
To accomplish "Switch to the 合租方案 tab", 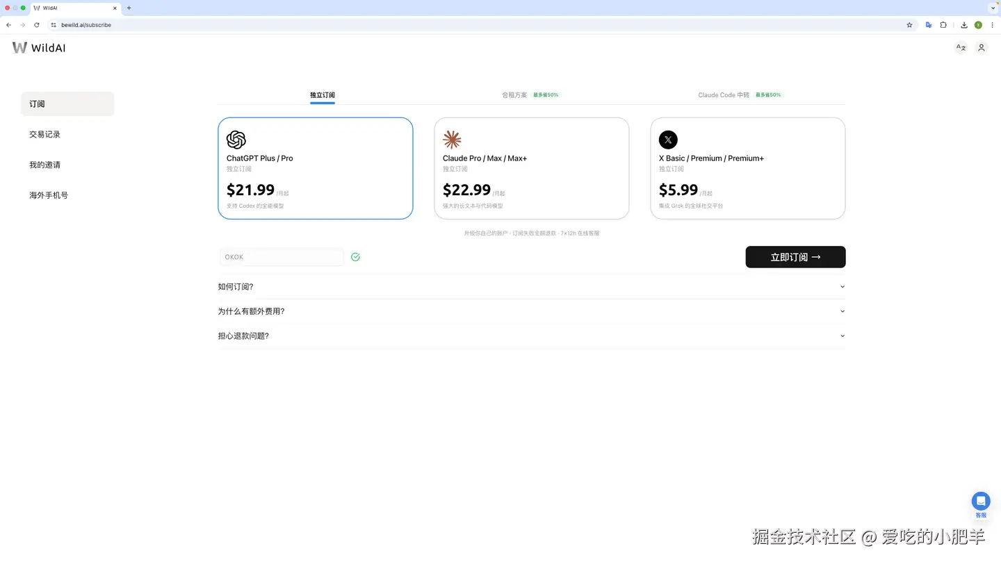I will (x=515, y=95).
